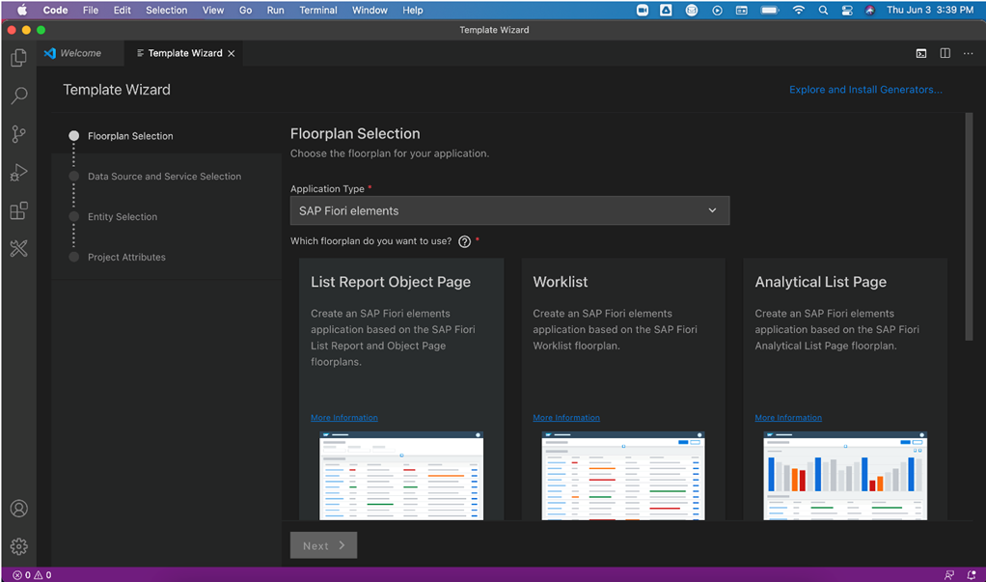Viewport: 986px width, 582px height.
Task: Click the Analytical List Page chart thumbnail
Action: click(845, 476)
